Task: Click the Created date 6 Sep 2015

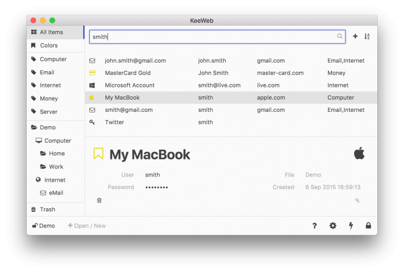Action: (x=333, y=187)
